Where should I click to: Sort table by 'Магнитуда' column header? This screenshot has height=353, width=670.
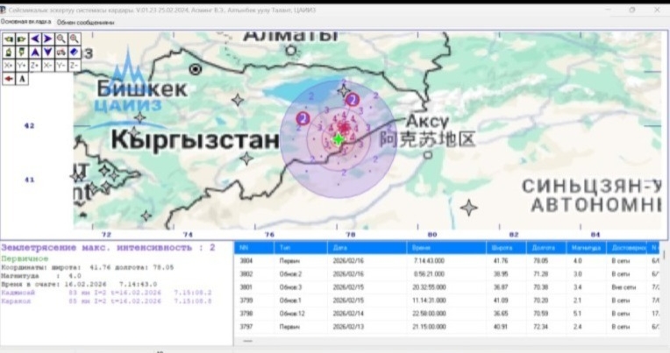(x=581, y=248)
